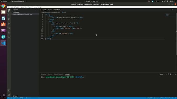Open LibreOffice Writer from the dock

coord(3,18)
